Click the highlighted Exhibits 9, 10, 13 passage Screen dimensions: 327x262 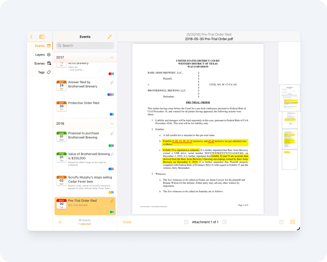click(205, 143)
